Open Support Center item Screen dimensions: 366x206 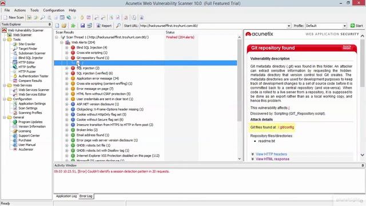[x=29, y=136]
